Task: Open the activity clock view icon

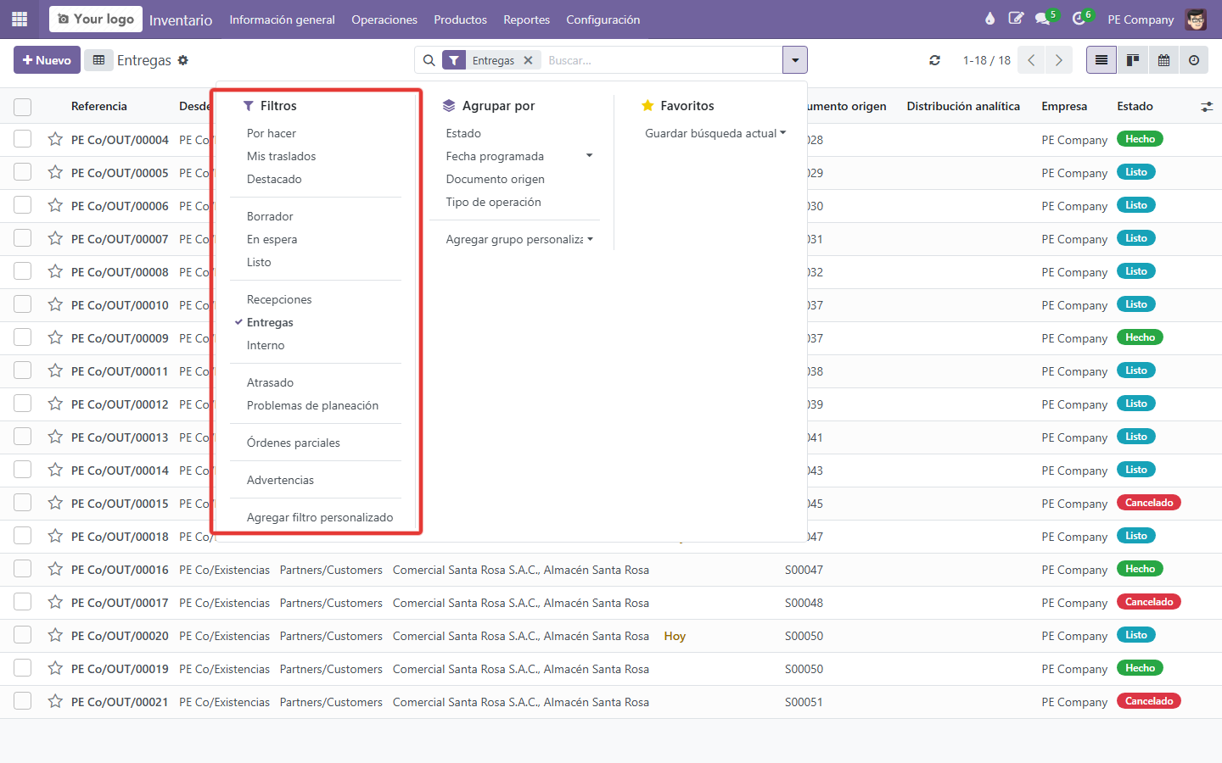Action: (1194, 60)
